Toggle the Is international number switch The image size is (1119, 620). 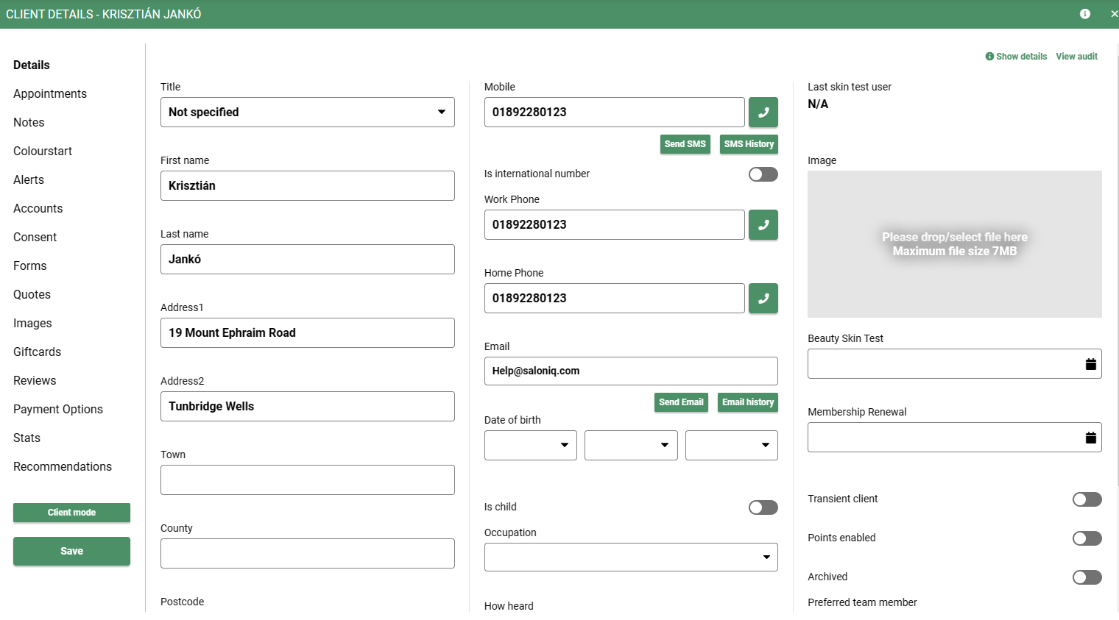[763, 174]
